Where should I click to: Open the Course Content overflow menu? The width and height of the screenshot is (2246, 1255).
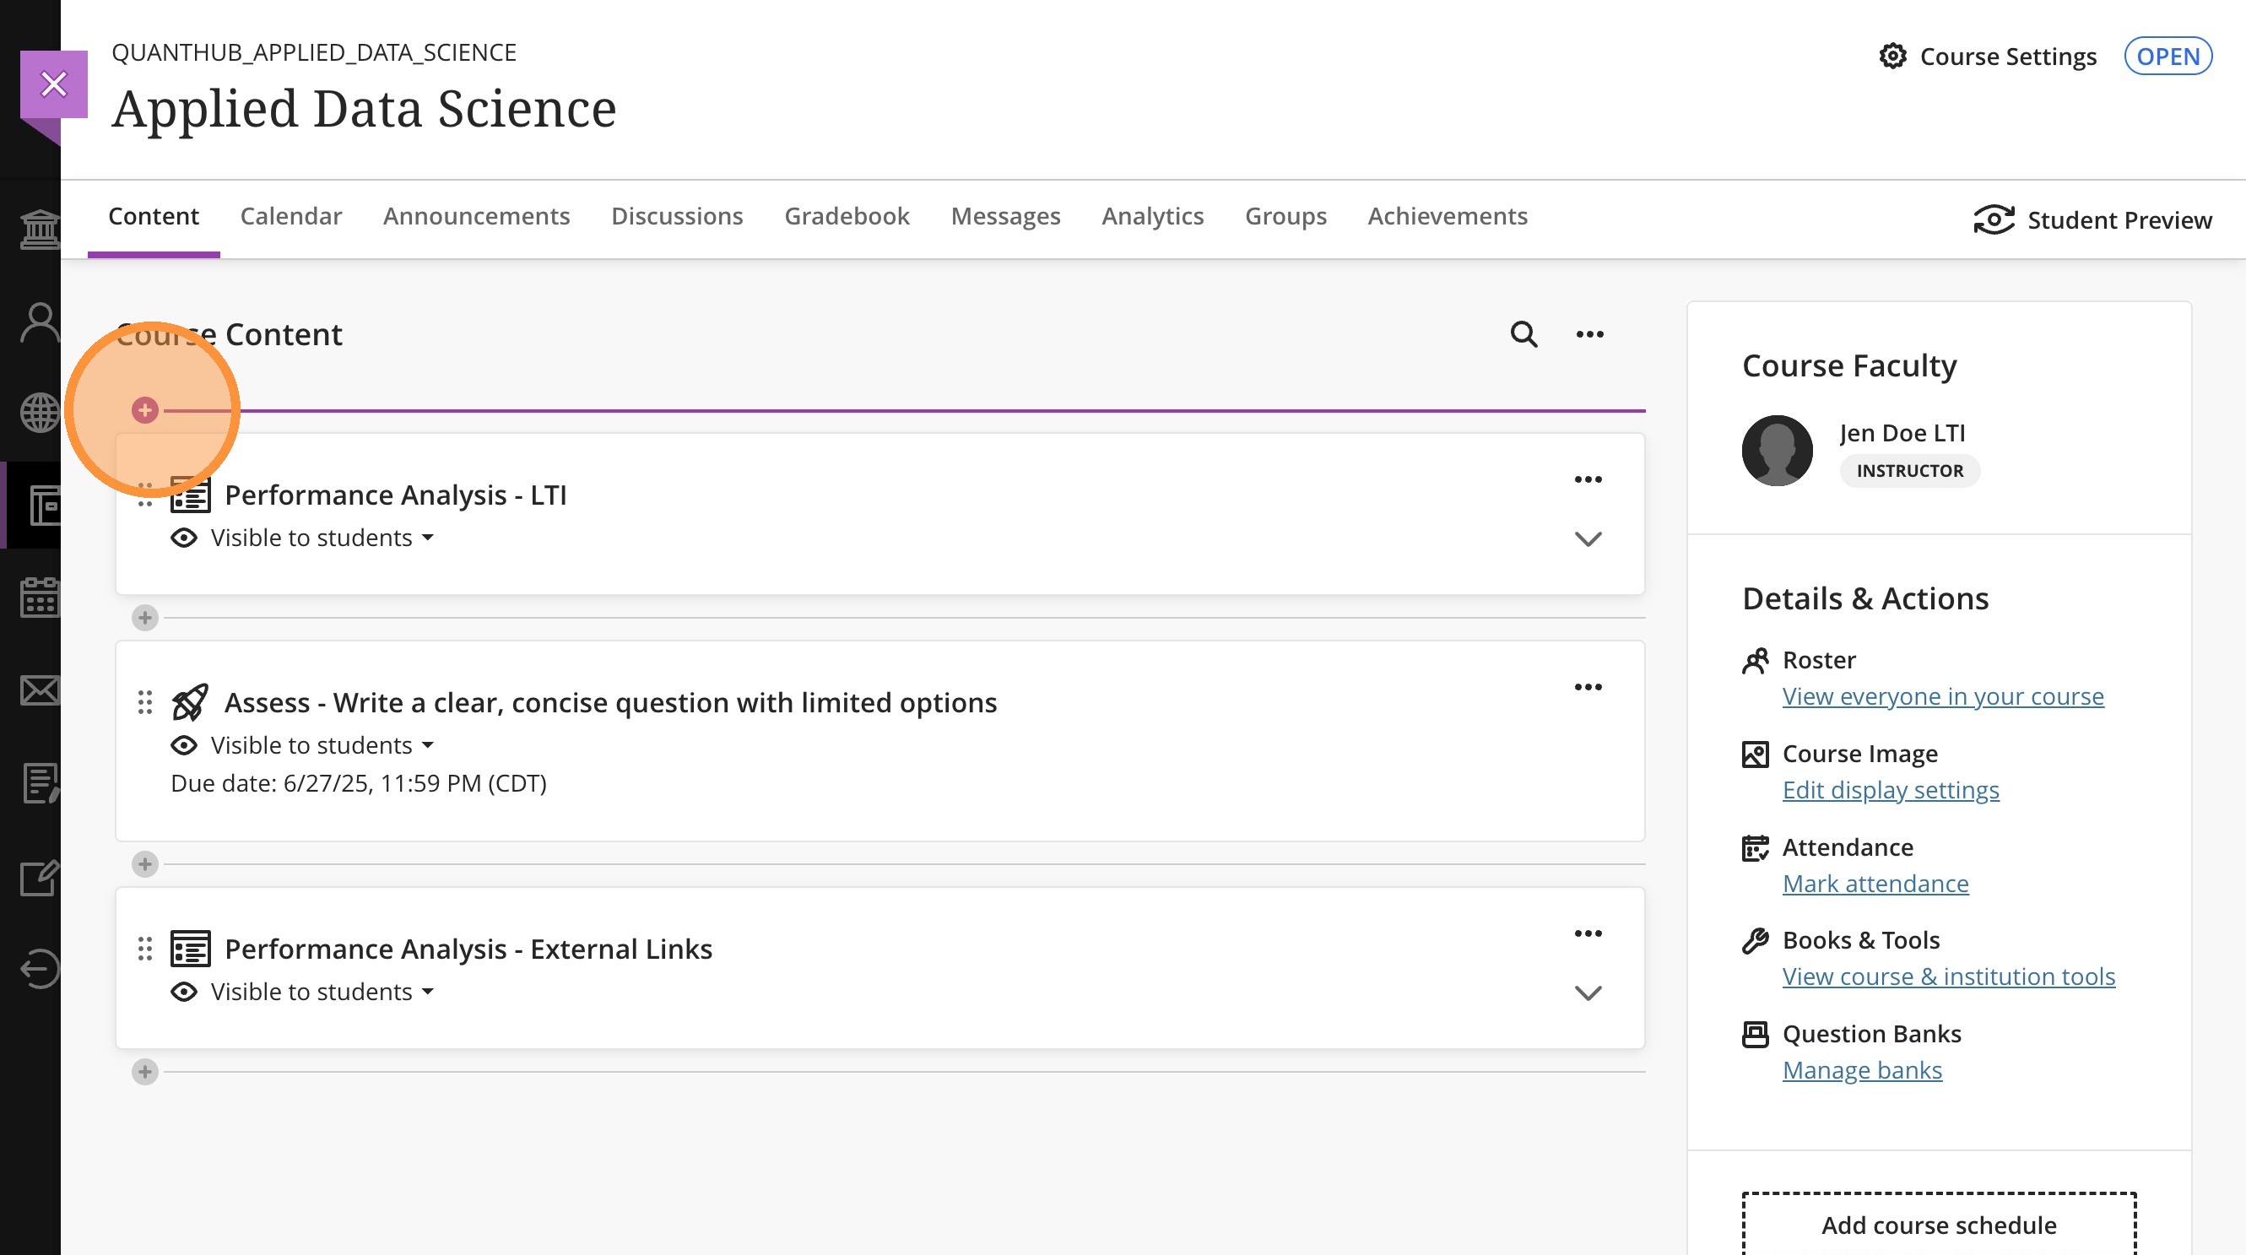pos(1589,334)
